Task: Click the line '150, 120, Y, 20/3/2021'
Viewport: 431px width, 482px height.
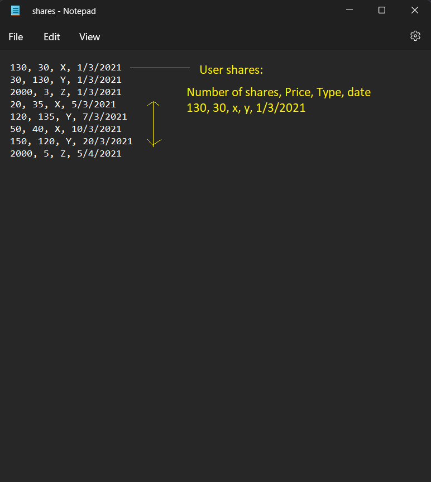Action: [71, 141]
